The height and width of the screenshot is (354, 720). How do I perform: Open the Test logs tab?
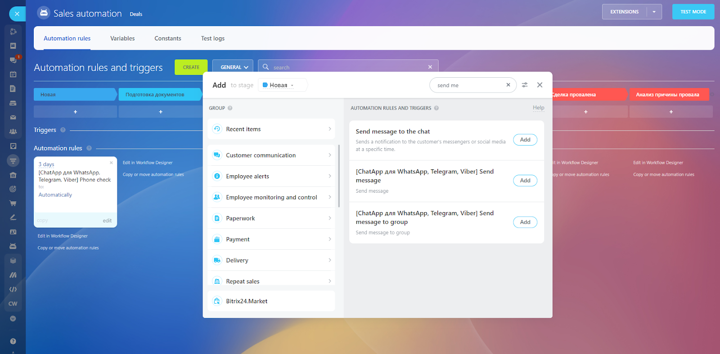coord(212,38)
